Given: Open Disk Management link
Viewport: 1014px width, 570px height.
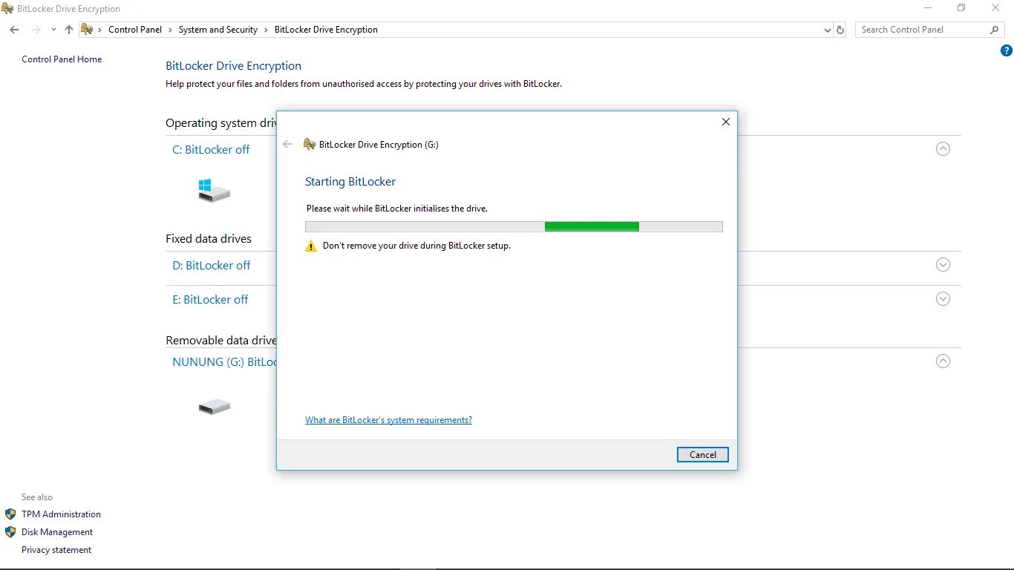Looking at the screenshot, I should click(57, 532).
